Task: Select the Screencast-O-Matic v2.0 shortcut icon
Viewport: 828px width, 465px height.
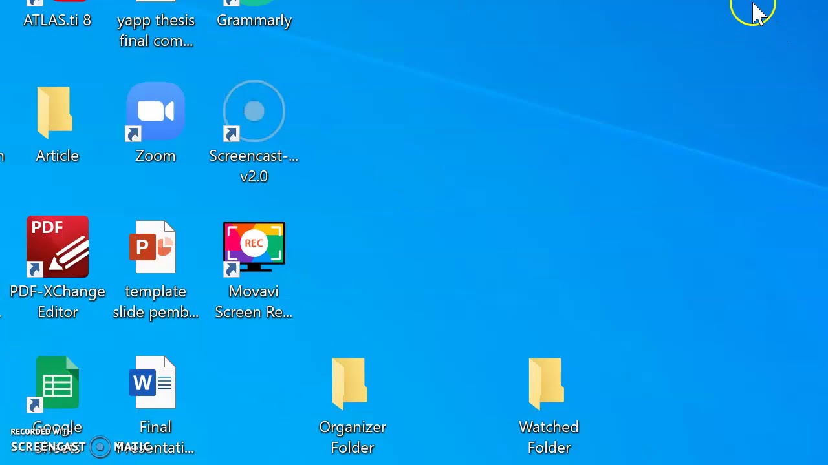Action: (254, 112)
